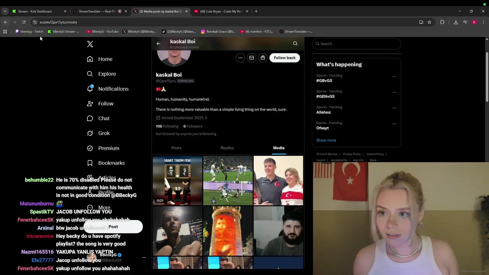This screenshot has height=275, width=489.
Task: Reload the page
Action: (24, 22)
